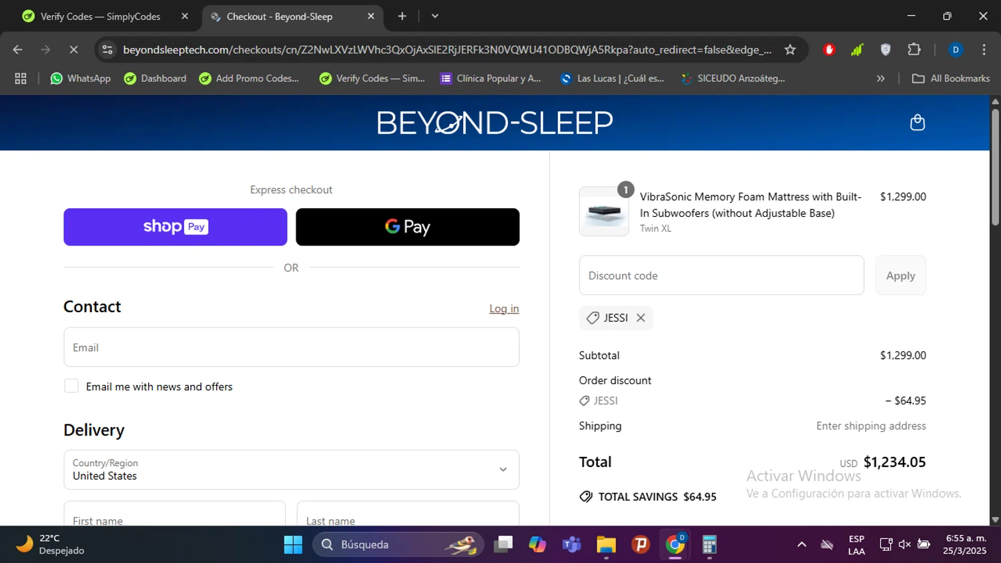Open the green chart extension icon
Viewport: 1001px width, 563px height.
point(858,50)
